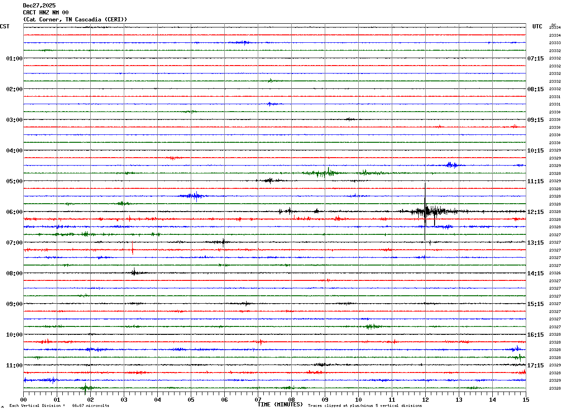Click the "UTC" time zone label
Image resolution: width=563 pixels, height=412 pixels.
[537, 27]
